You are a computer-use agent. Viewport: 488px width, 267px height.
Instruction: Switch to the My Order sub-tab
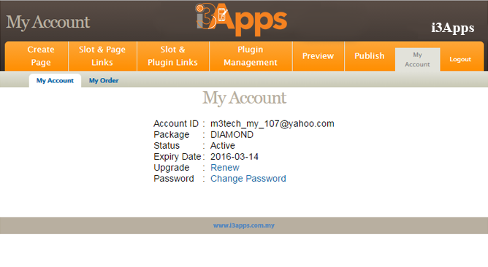coord(104,80)
